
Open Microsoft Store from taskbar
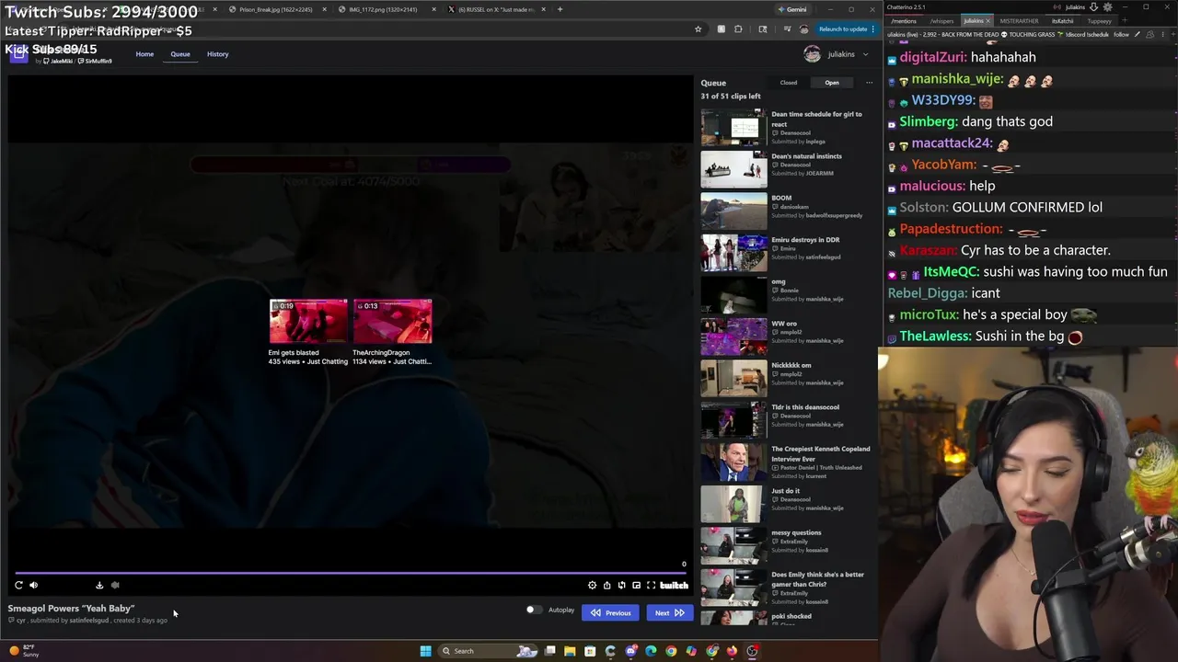590,651
